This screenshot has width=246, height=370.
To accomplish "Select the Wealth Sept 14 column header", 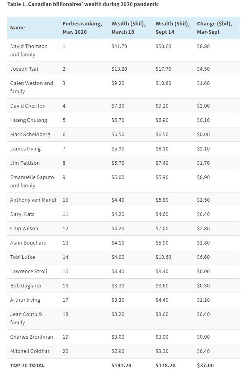I will pos(172,28).
